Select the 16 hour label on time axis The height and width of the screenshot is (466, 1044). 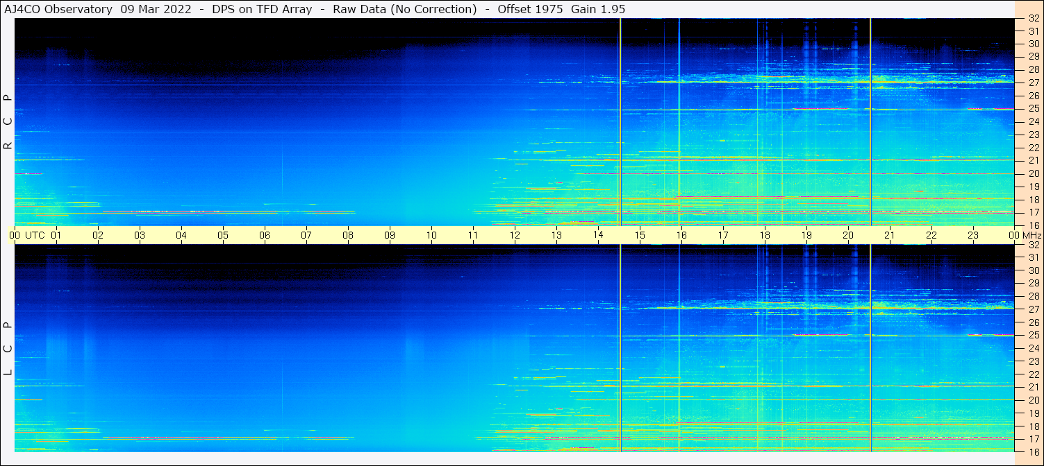coord(681,235)
